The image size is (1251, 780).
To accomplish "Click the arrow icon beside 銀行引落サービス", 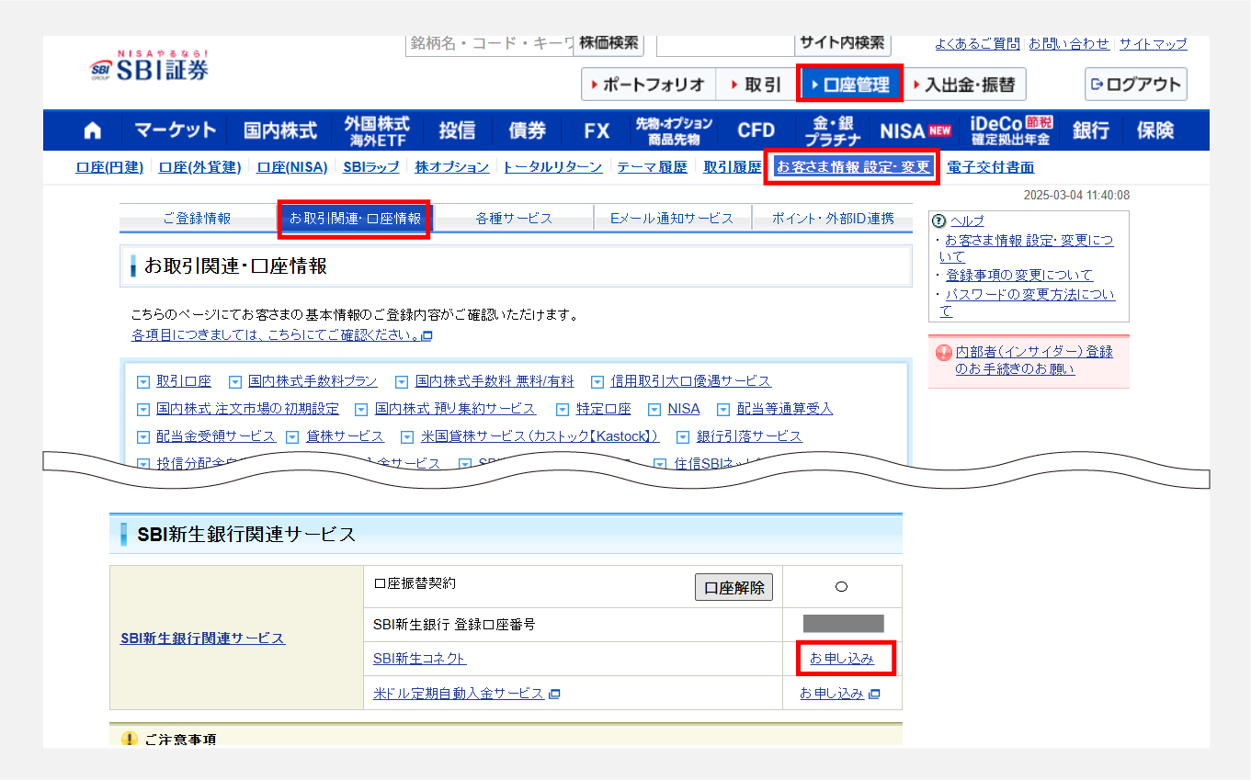I will (682, 437).
